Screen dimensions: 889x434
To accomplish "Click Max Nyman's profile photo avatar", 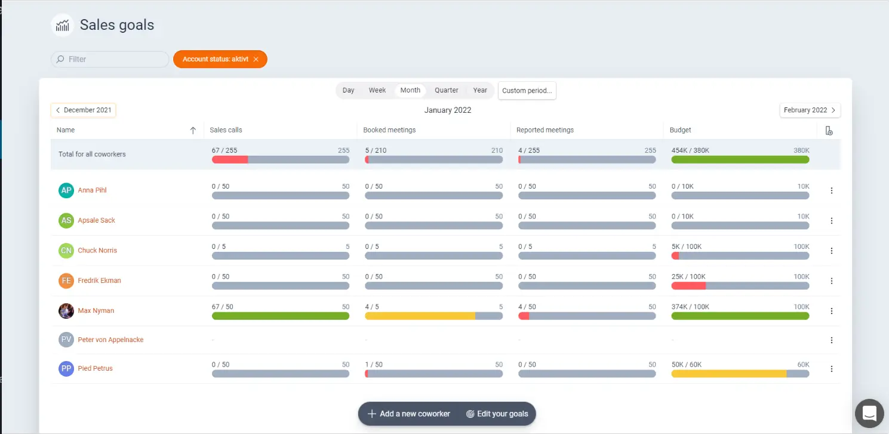I will tap(66, 311).
